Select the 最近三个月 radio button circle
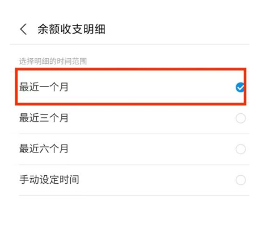267x227 pixels. coord(240,118)
